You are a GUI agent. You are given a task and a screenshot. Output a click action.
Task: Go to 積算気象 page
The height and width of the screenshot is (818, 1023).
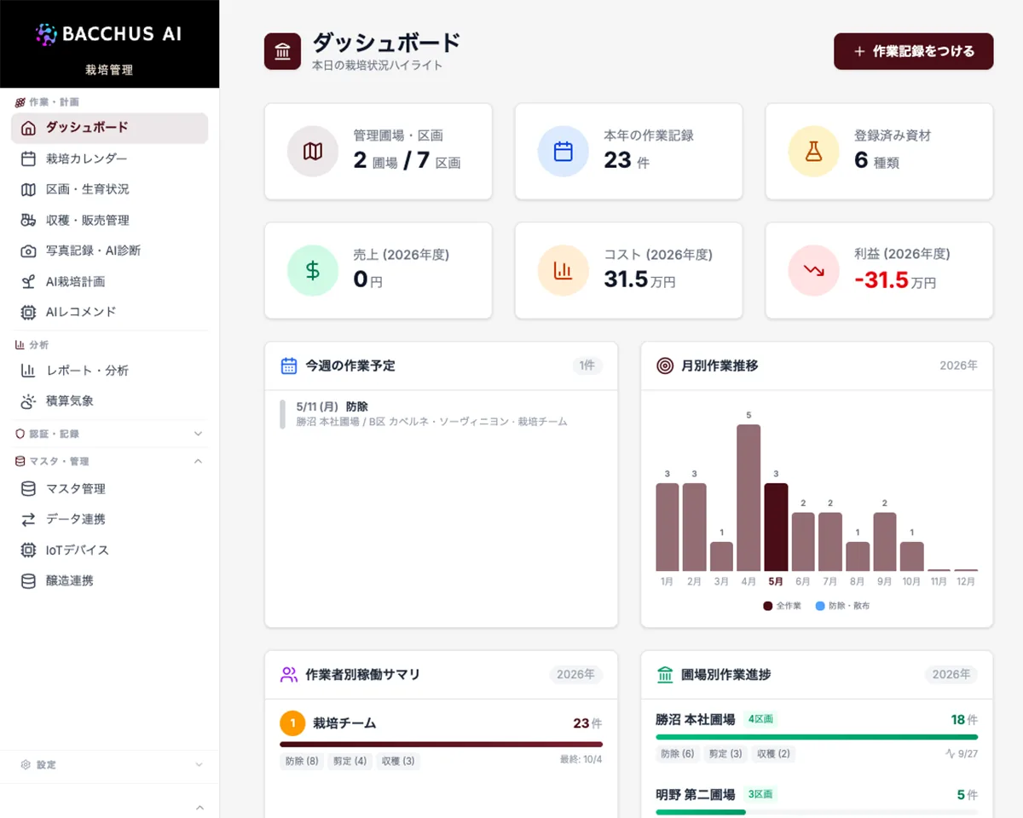point(109,400)
